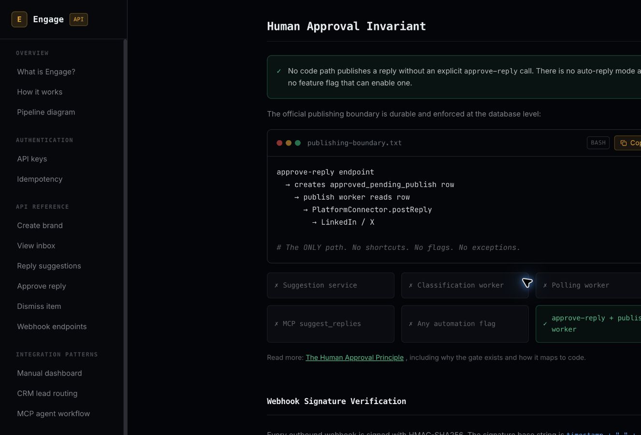Image resolution: width=641 pixels, height=435 pixels.
Task: Open Webhook endpoints reference
Action: click(x=52, y=327)
